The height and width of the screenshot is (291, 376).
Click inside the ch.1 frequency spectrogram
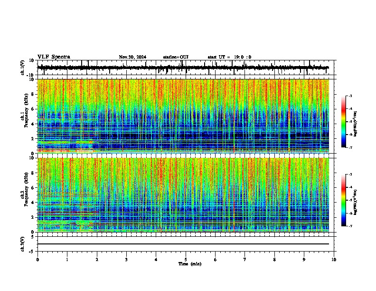(x=183, y=116)
